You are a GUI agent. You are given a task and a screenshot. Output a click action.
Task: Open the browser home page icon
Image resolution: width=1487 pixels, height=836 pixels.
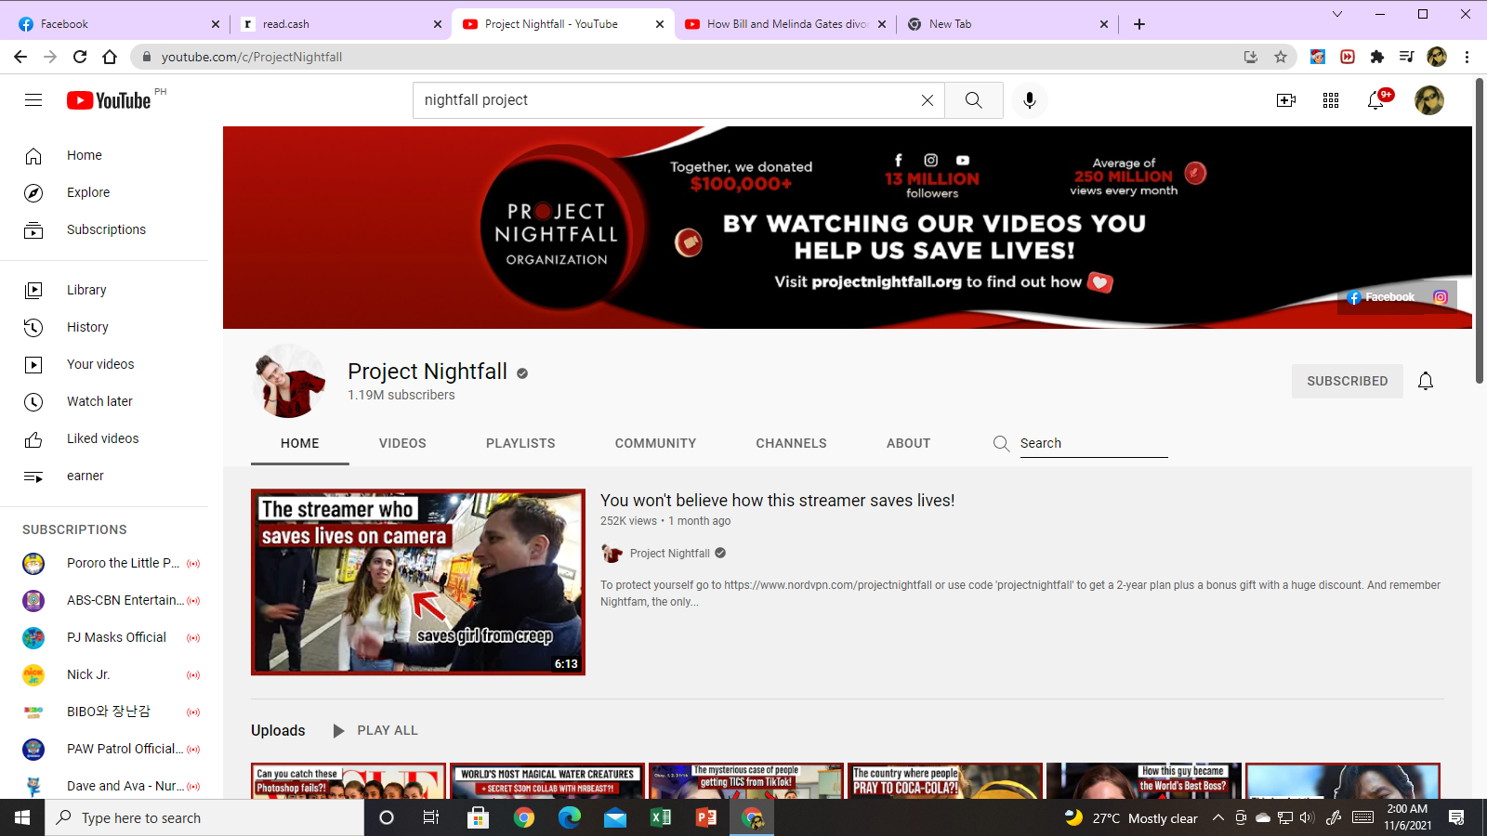point(110,57)
